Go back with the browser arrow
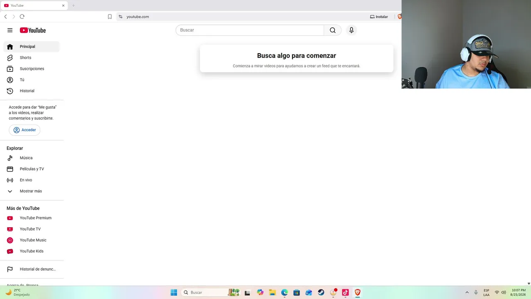Image resolution: width=531 pixels, height=299 pixels. [5, 17]
